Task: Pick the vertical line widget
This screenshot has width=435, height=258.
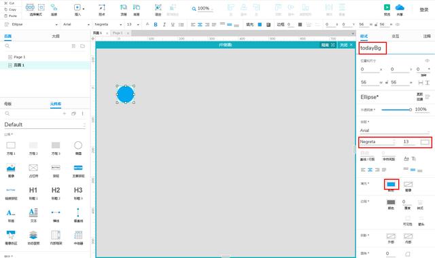Action: (x=78, y=213)
